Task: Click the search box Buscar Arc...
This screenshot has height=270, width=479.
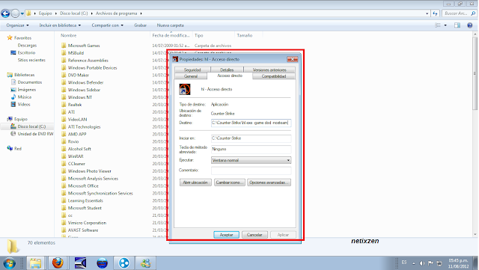Action: pyautogui.click(x=459, y=13)
